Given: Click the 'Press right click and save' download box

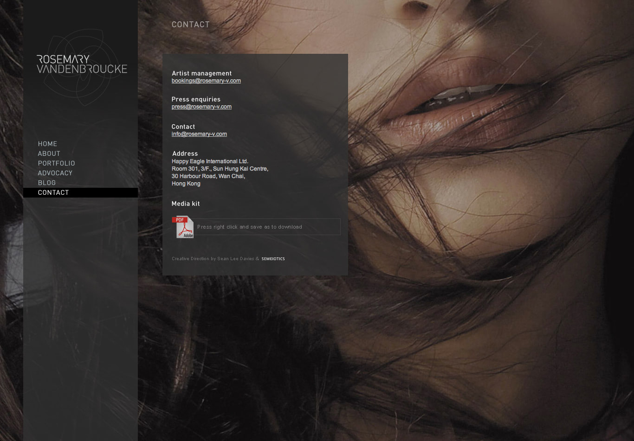Looking at the screenshot, I should click(x=267, y=227).
